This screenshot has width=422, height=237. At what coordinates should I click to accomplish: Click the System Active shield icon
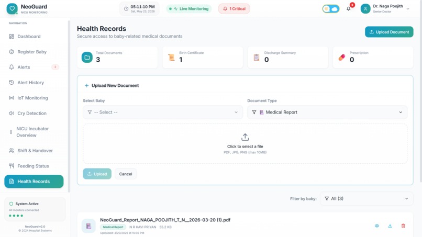(11, 204)
